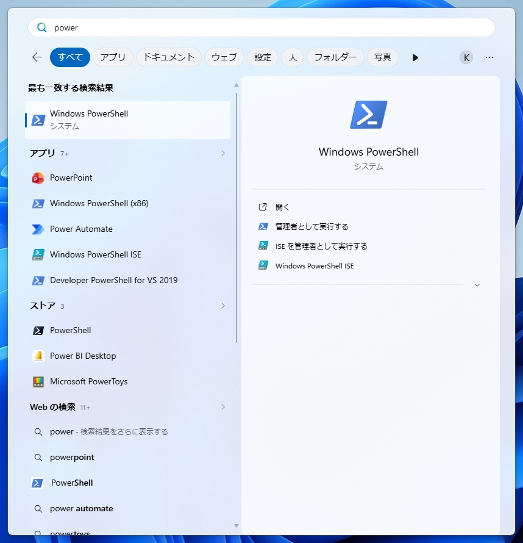
Task: Click in the search box containing 'power'
Action: tap(261, 27)
